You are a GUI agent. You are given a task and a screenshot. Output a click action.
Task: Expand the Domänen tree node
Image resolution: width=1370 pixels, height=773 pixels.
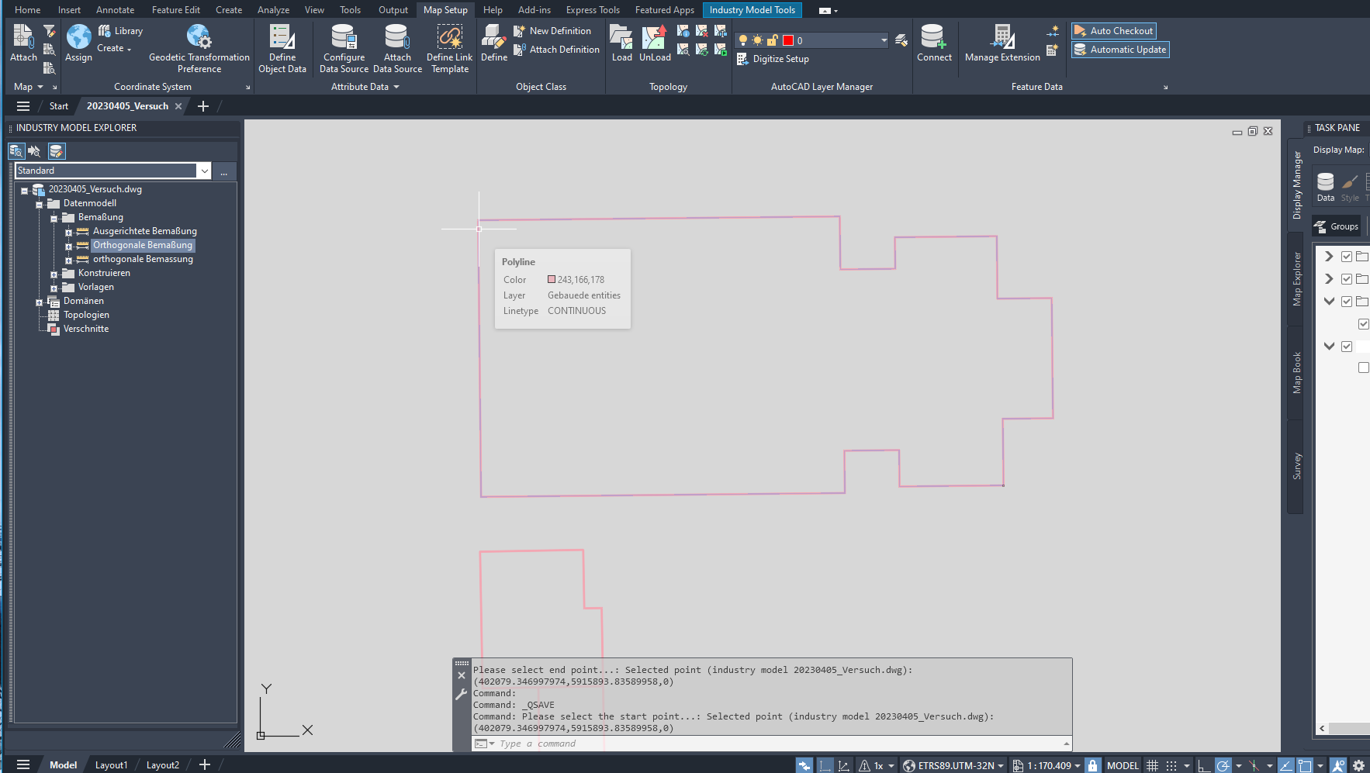click(x=38, y=301)
